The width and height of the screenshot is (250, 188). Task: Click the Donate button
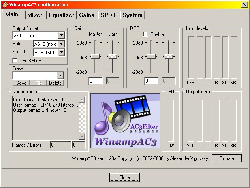[226, 158]
